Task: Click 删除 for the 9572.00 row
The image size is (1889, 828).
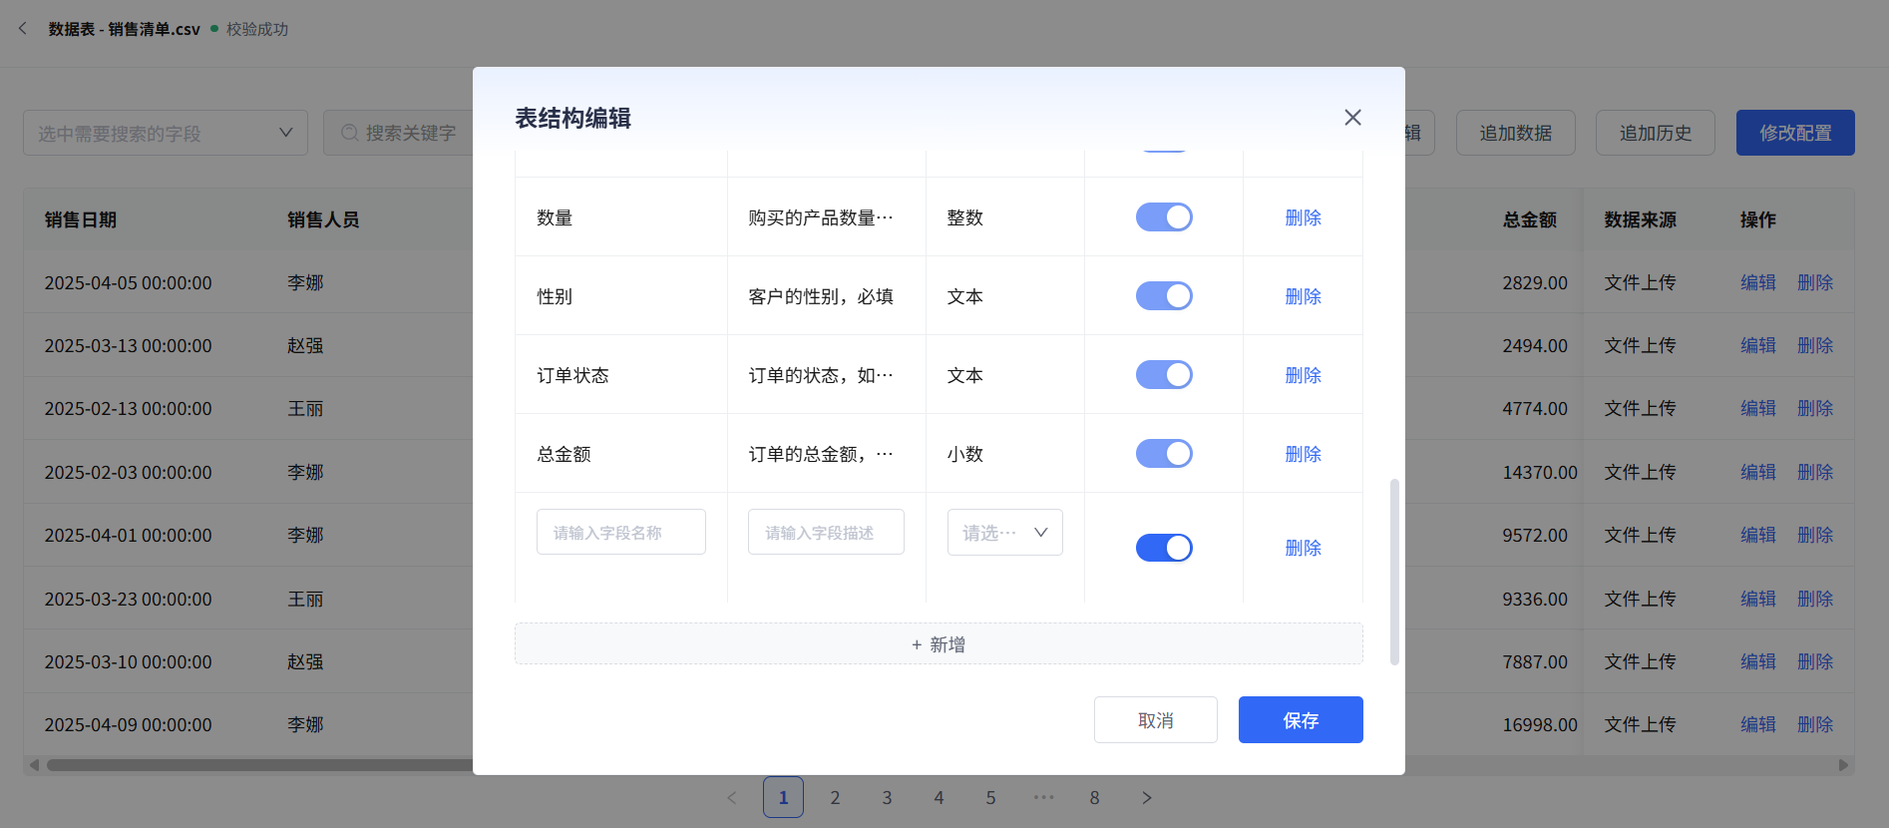Action: (1815, 535)
